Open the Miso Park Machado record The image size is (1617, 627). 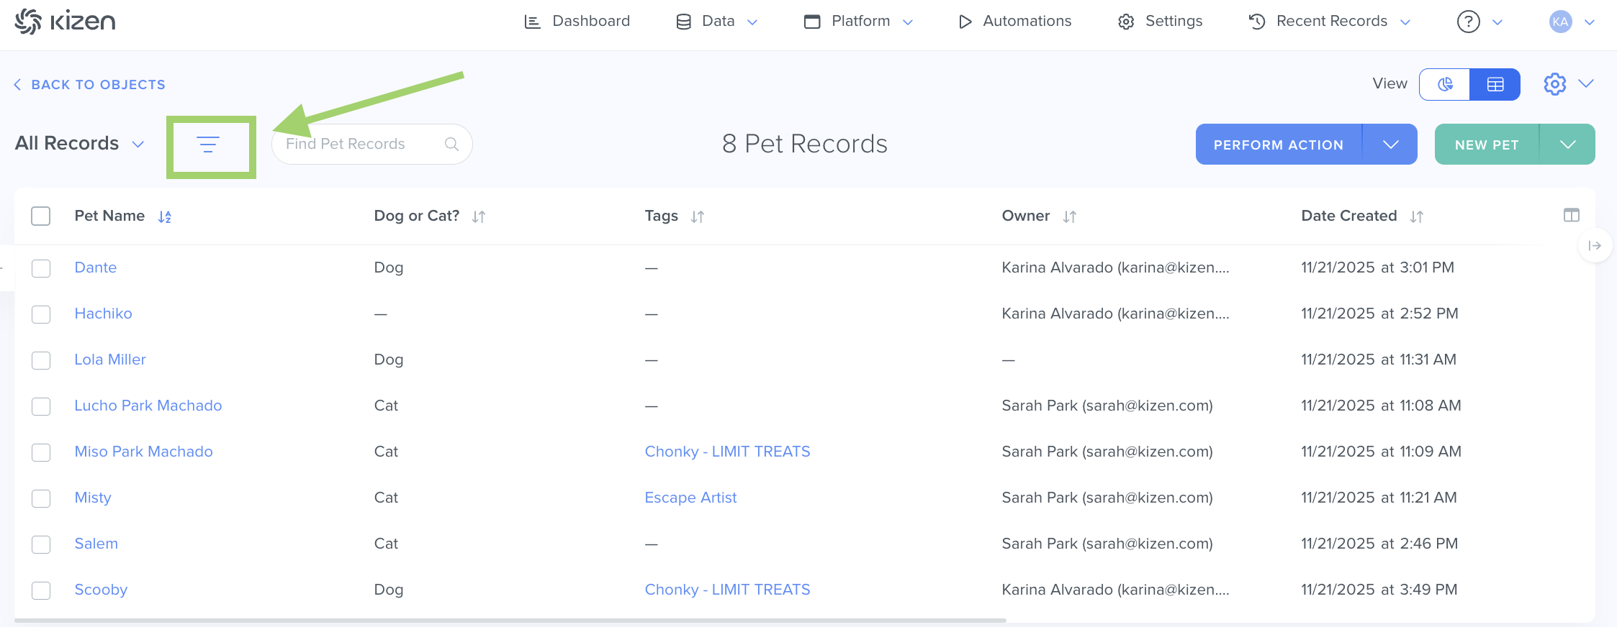click(x=144, y=452)
